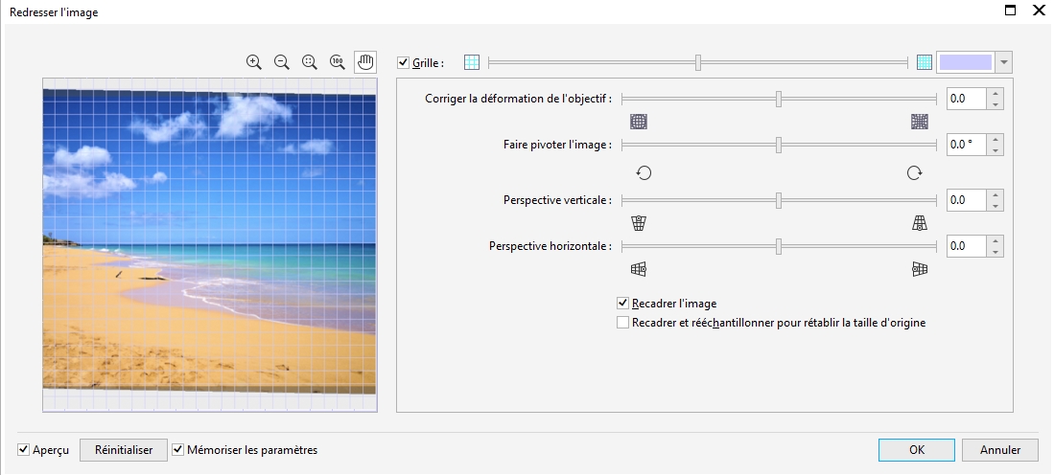Confirm with the OK button
This screenshot has height=475, width=1054.
916,450
